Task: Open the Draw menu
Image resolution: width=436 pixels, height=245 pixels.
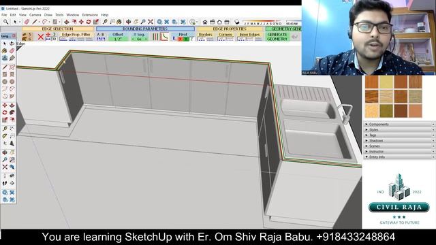Action: pos(48,15)
